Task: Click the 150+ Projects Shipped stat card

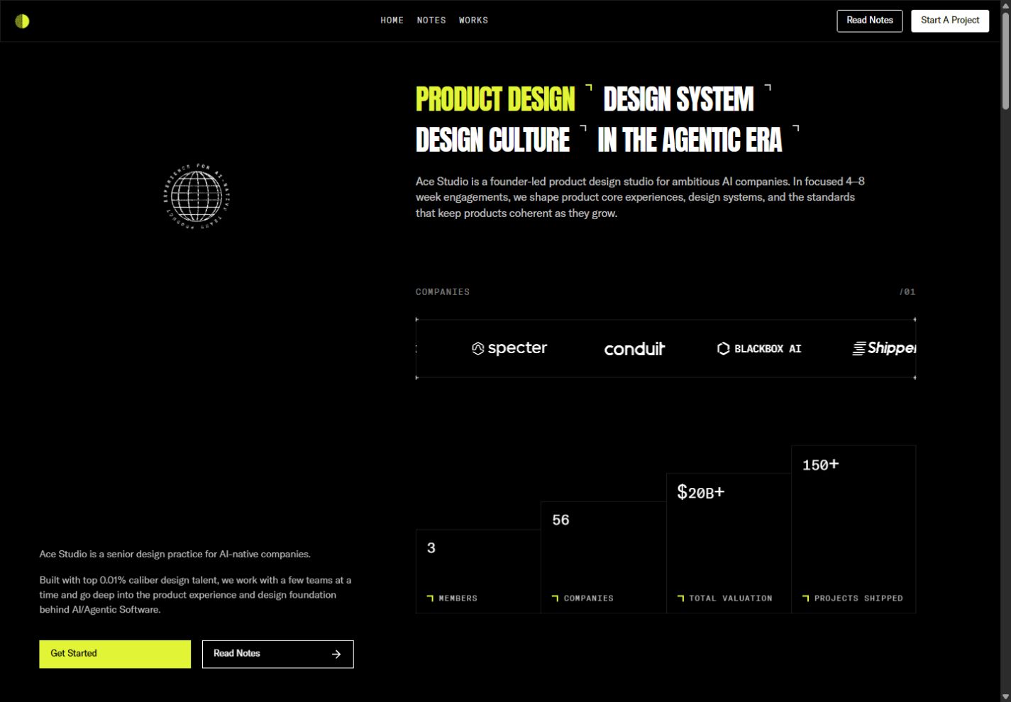Action: (x=853, y=529)
